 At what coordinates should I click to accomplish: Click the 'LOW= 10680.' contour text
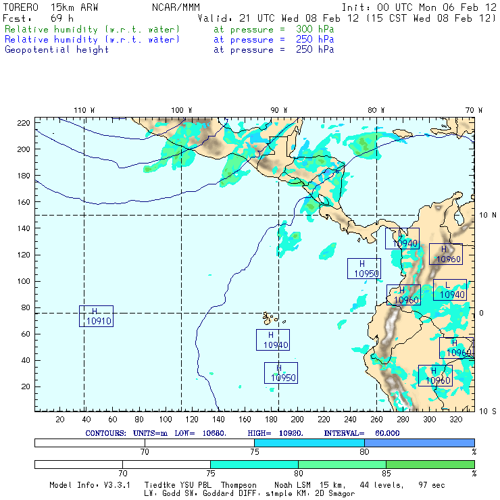click(x=200, y=433)
